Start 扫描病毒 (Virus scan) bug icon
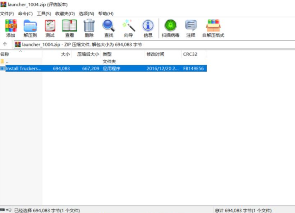 171,25
